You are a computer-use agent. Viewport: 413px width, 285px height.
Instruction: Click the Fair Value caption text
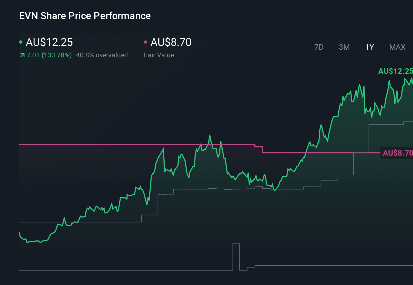[x=159, y=55]
